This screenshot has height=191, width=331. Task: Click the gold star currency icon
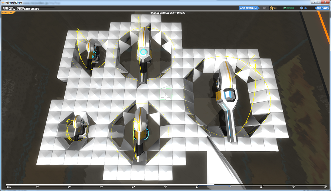coord(272,8)
